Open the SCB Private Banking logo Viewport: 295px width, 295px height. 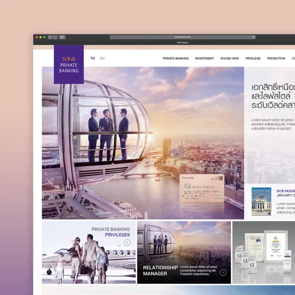pos(69,64)
